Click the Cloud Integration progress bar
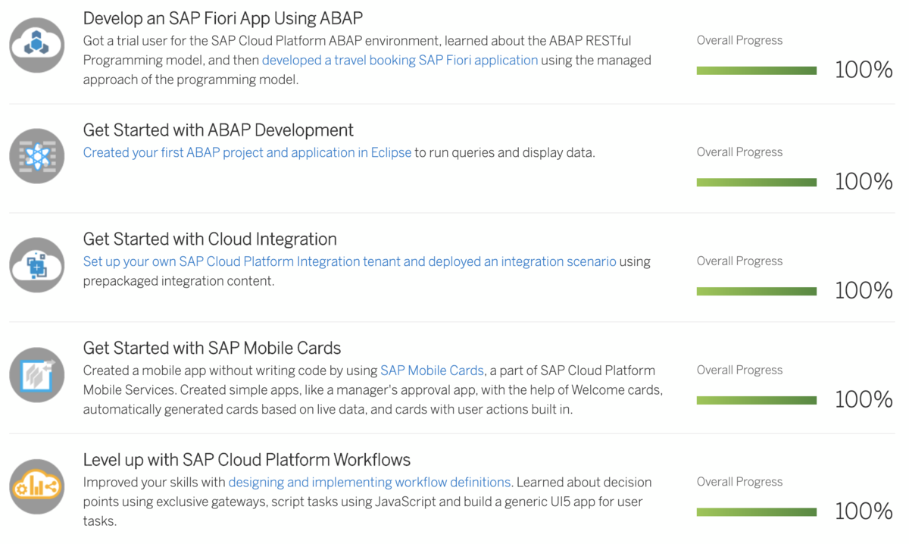909x544 pixels. point(757,291)
